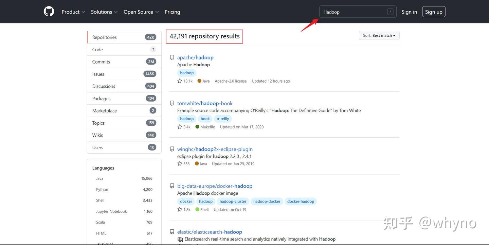Click 3.4k stargazers count

pyautogui.click(x=187, y=127)
